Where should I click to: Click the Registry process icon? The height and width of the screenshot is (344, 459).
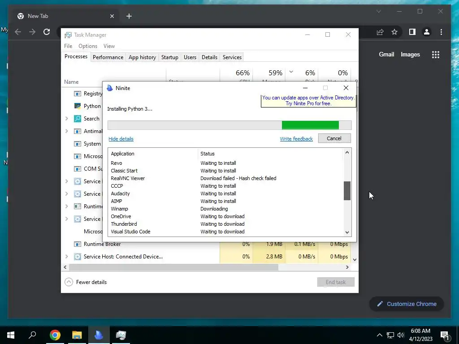(x=77, y=94)
